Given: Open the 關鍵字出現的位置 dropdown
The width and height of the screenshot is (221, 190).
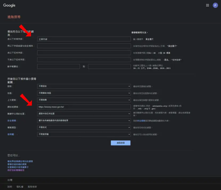Looking at the screenshot, I should coord(84,114).
